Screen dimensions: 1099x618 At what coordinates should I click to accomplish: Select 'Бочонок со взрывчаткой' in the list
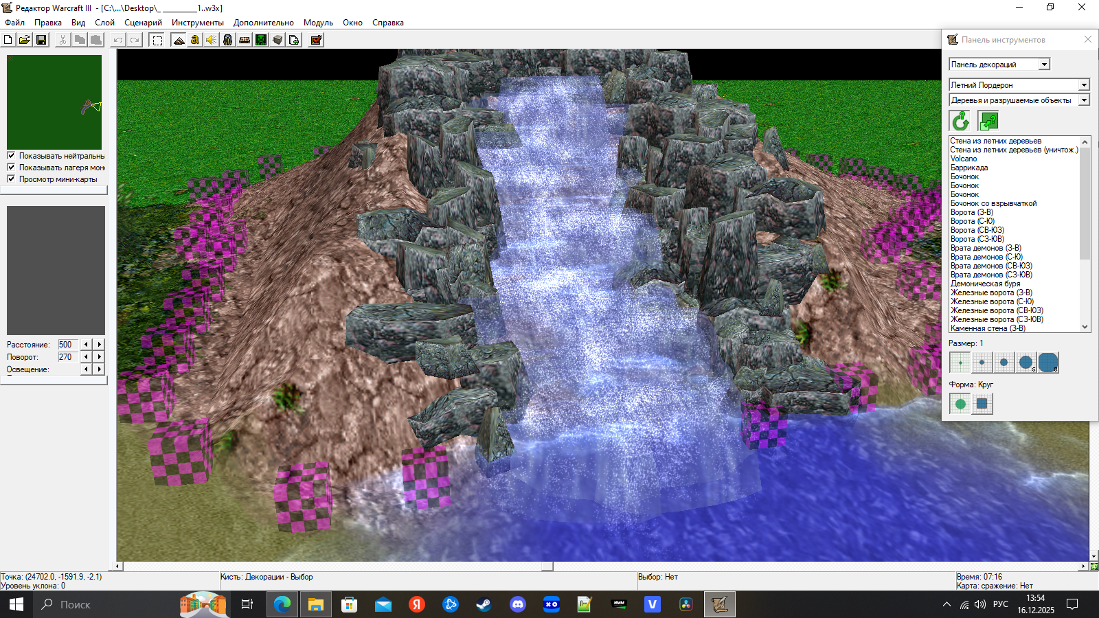[994, 203]
